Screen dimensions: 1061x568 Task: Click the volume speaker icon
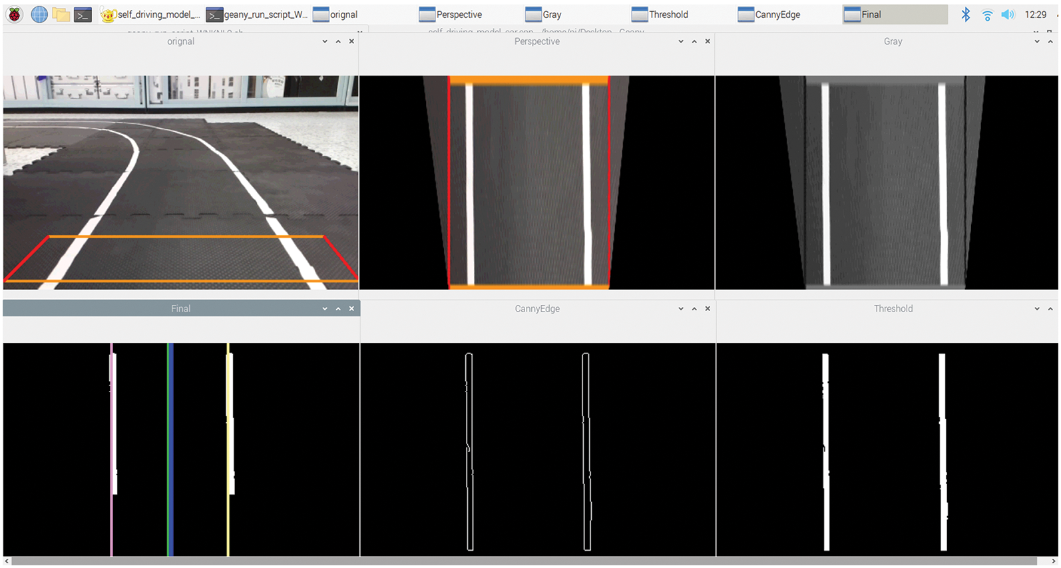coord(1008,14)
